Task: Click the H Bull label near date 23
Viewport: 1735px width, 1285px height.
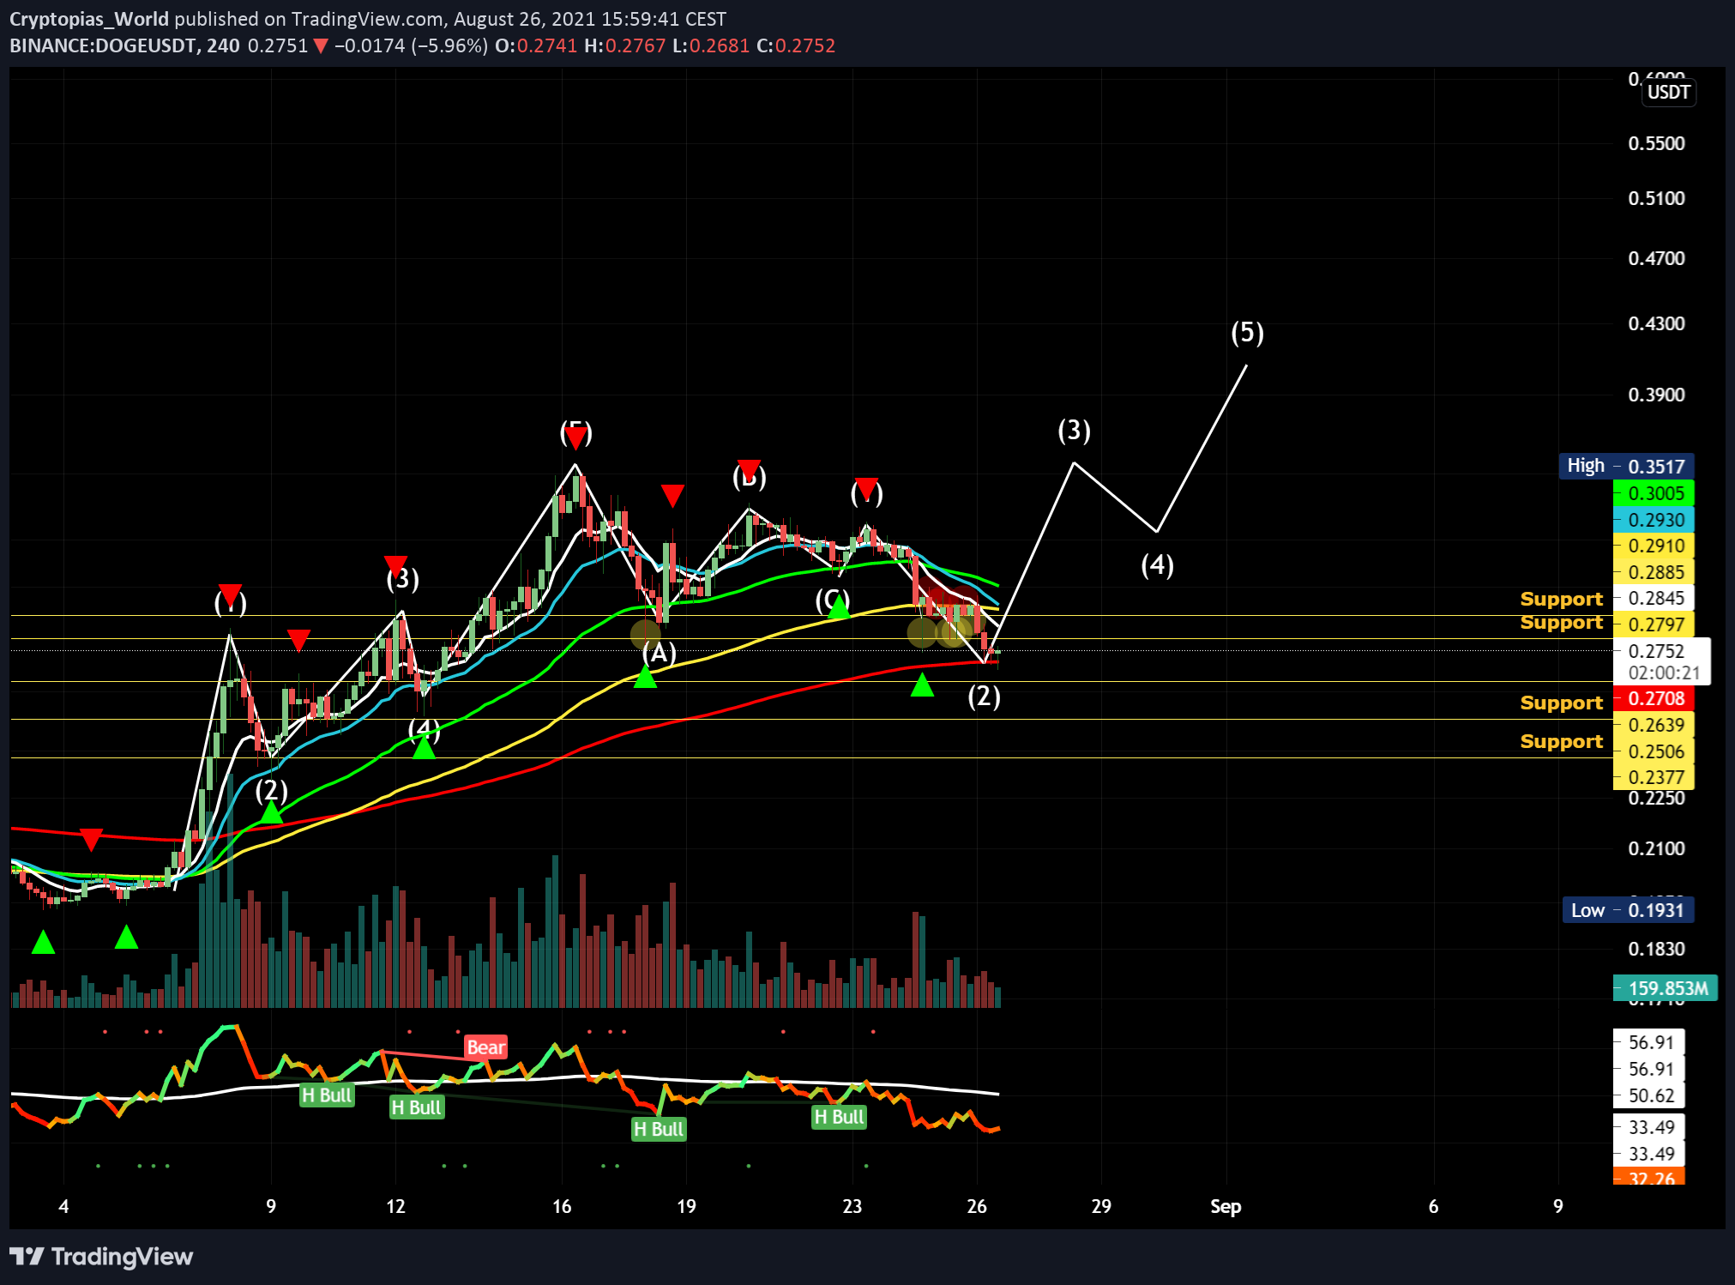Action: pos(840,1117)
